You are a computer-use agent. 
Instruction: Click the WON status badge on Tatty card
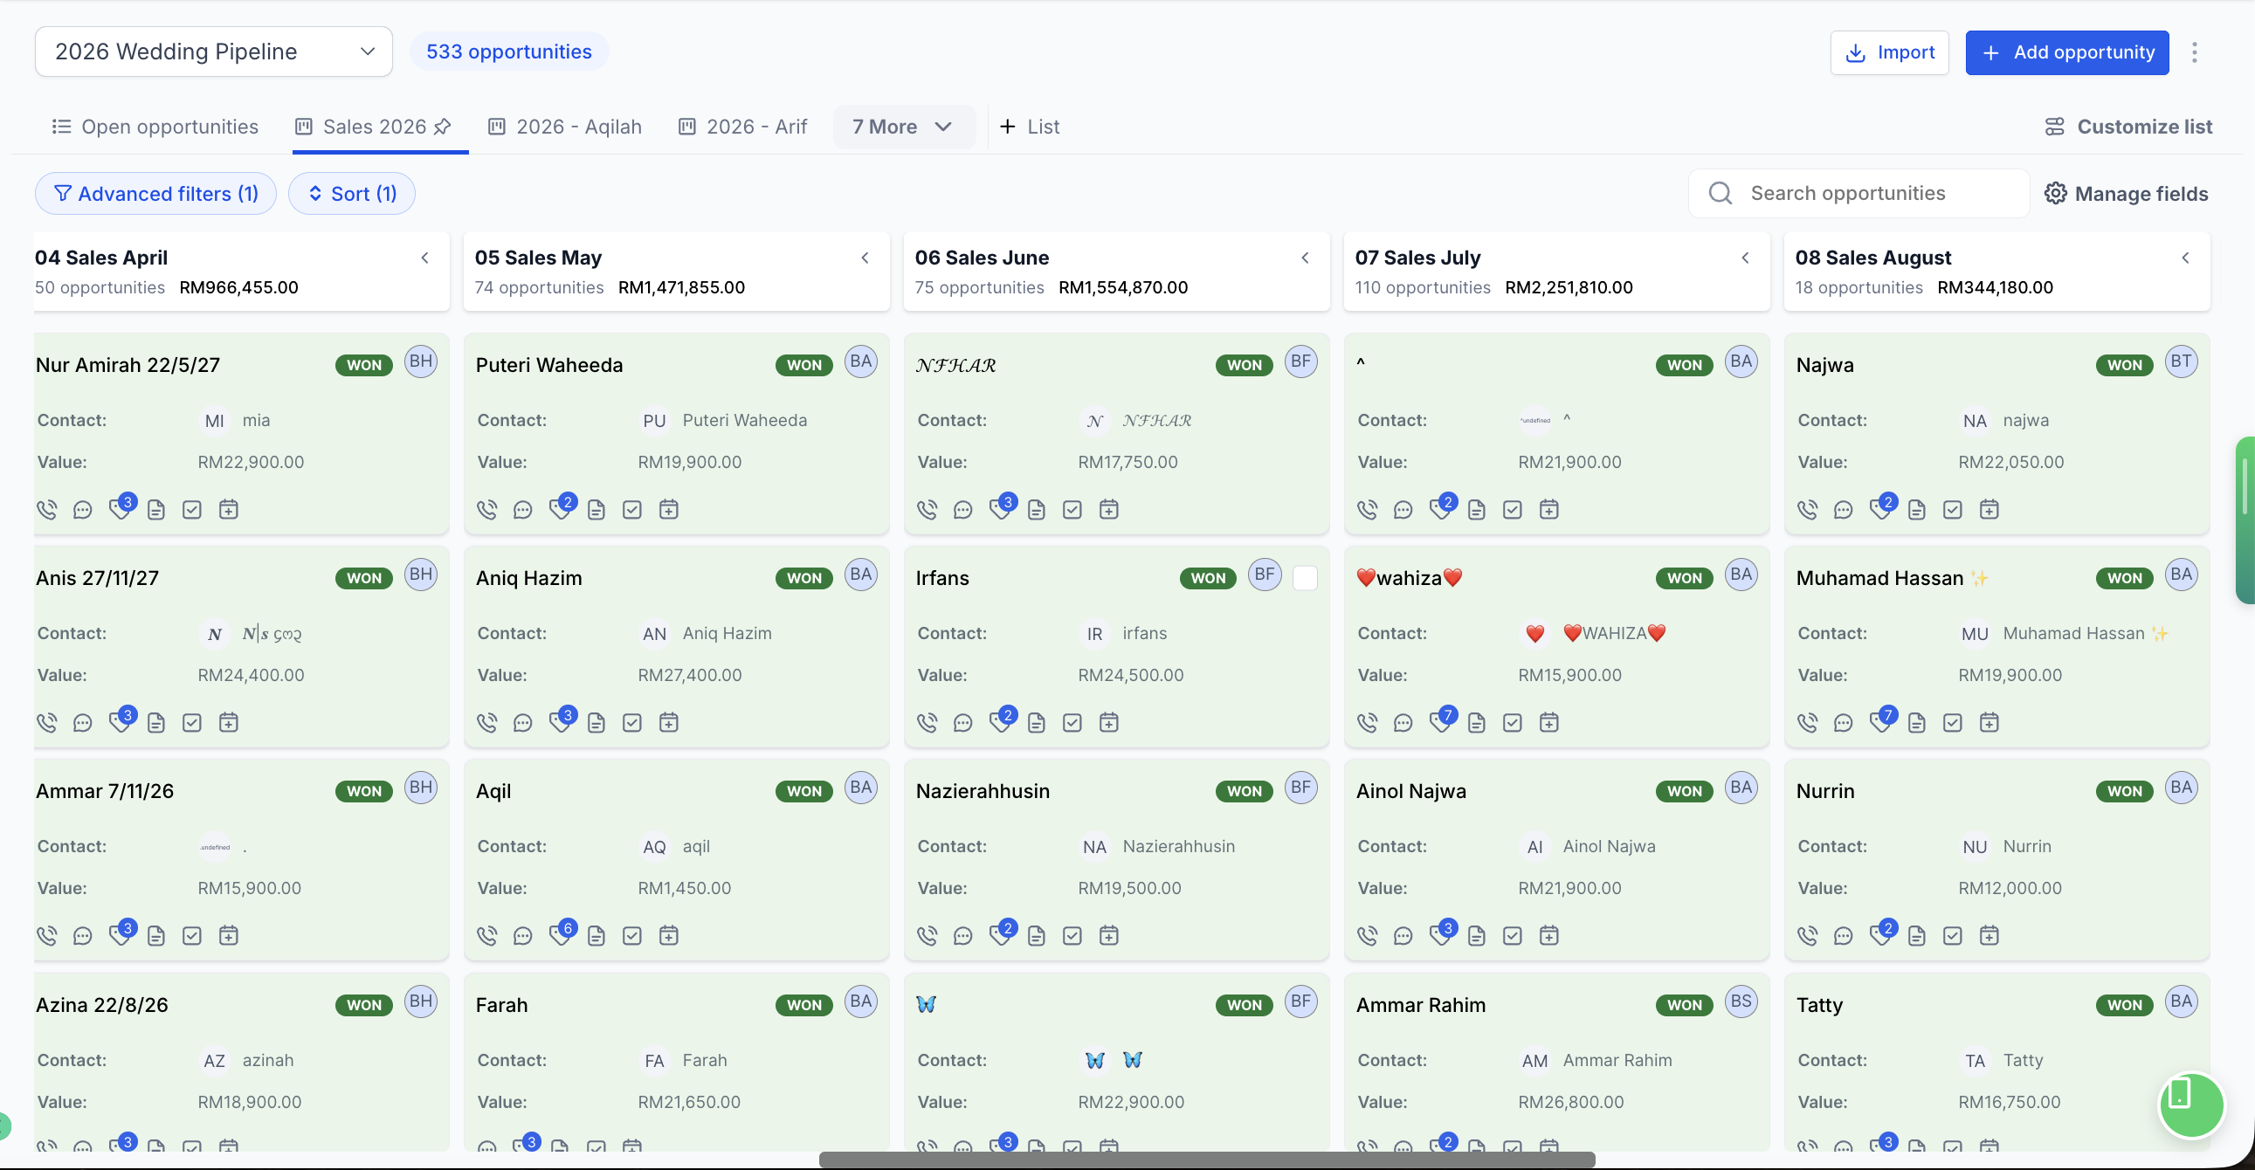[2125, 1005]
